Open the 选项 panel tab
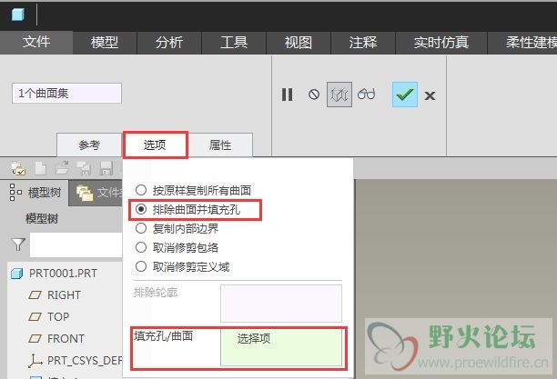The width and height of the screenshot is (557, 379). point(155,145)
